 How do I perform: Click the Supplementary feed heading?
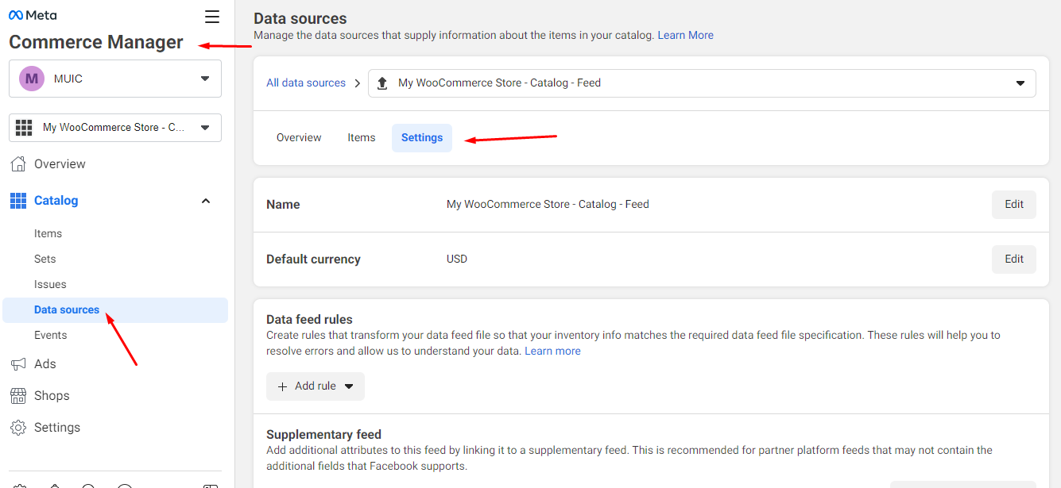tap(323, 435)
